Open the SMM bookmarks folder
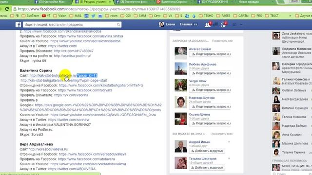The image size is (312, 175). click(x=140, y=16)
